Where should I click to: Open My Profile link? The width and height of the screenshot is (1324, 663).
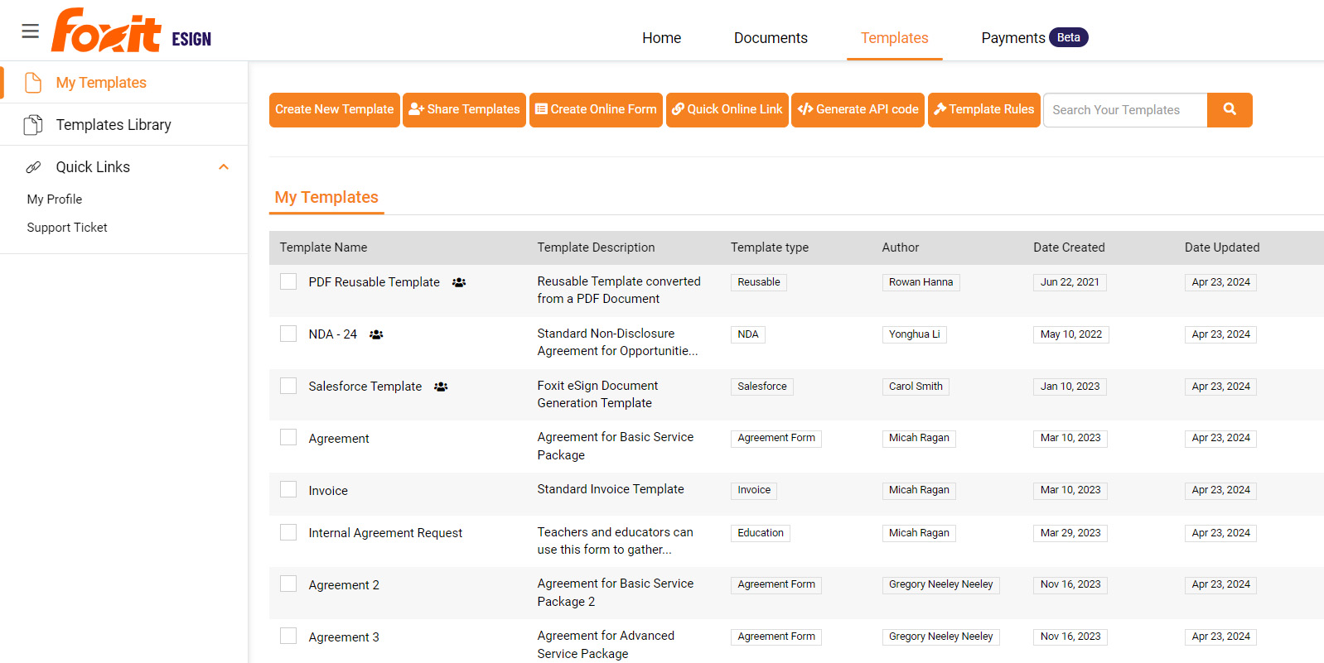55,199
